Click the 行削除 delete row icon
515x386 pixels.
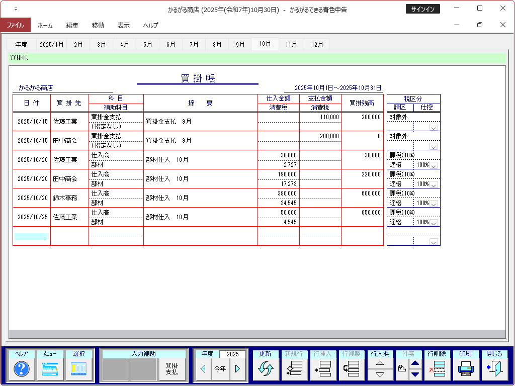(x=437, y=369)
